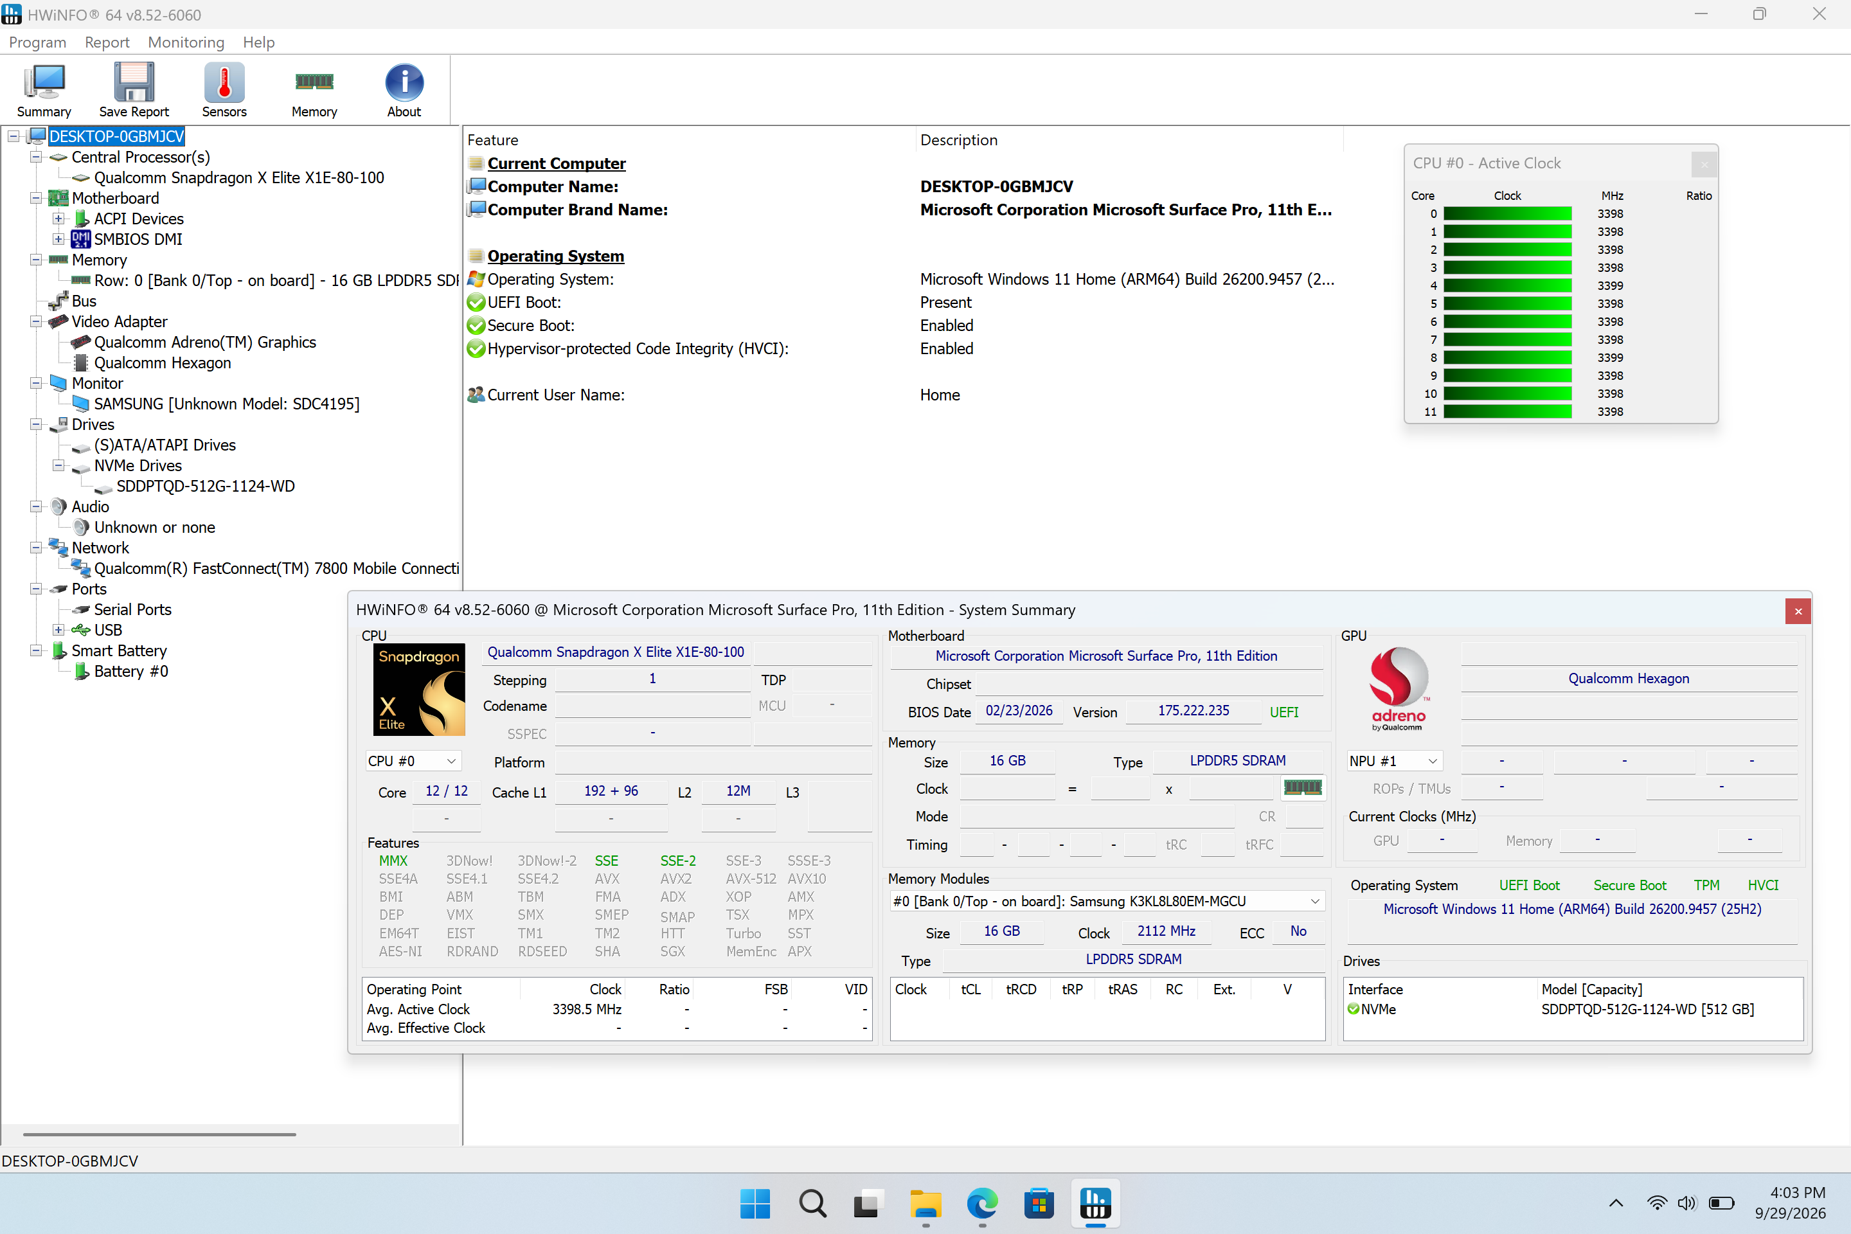This screenshot has width=1851, height=1234.
Task: Open Wi-Fi network tray icon
Action: (x=1657, y=1203)
